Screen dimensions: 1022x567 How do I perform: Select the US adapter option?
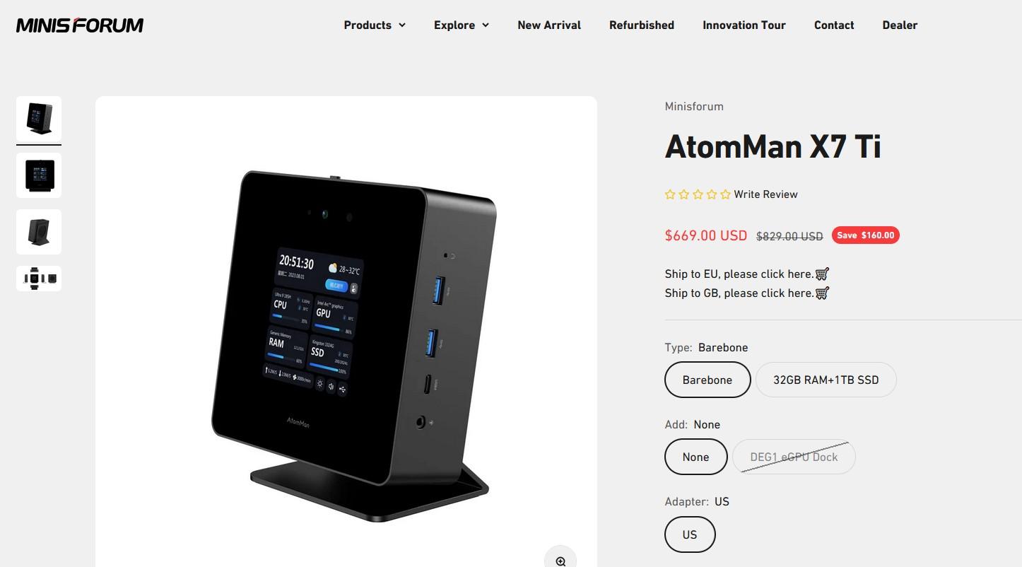pyautogui.click(x=690, y=534)
